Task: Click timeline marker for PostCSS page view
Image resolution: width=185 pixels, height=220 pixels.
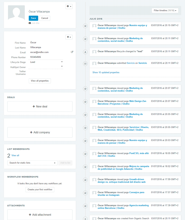Action: (x=85, y=154)
